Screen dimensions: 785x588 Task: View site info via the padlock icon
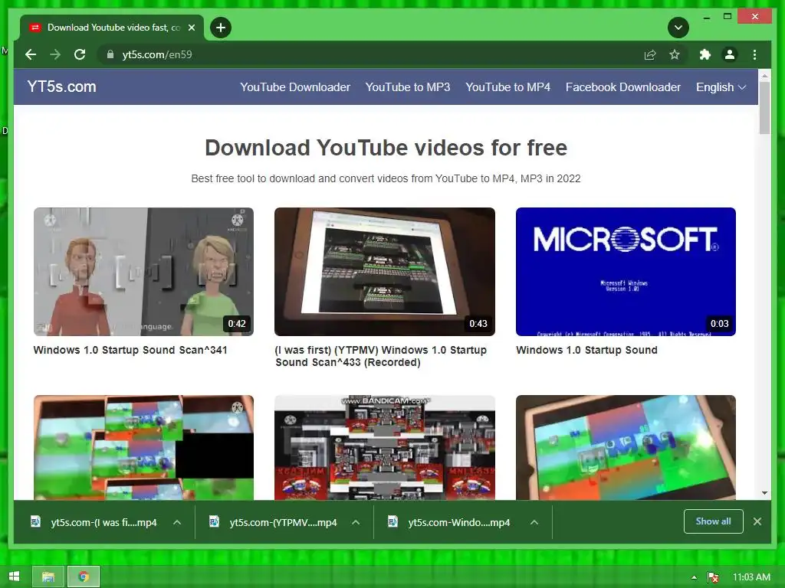[x=110, y=54]
